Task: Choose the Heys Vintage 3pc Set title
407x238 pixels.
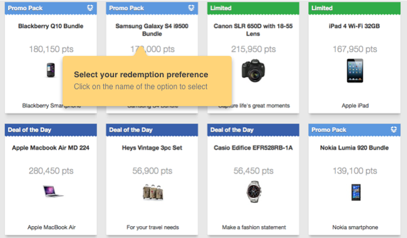Action: coord(152,148)
